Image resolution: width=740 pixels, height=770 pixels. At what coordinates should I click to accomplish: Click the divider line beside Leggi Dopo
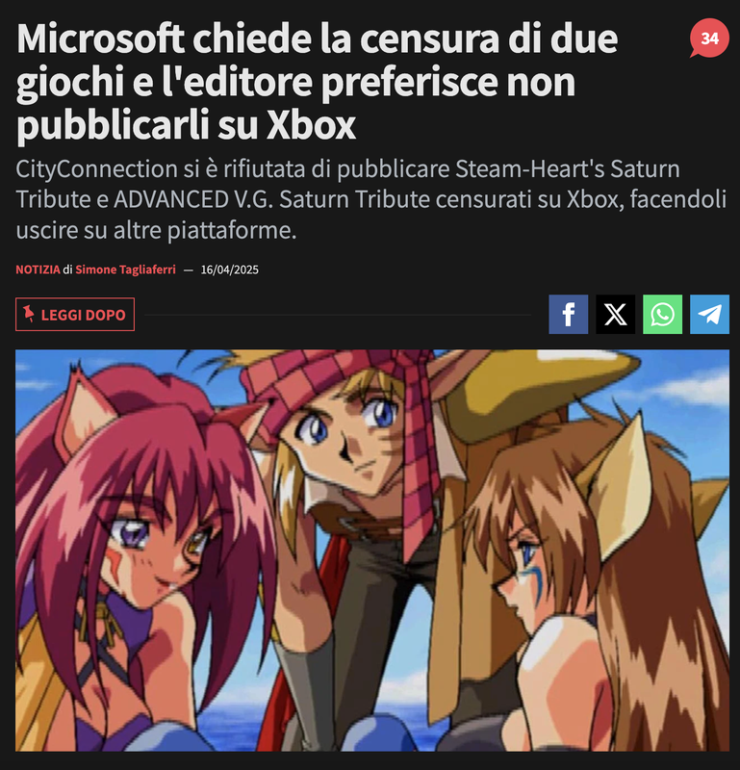tap(338, 315)
